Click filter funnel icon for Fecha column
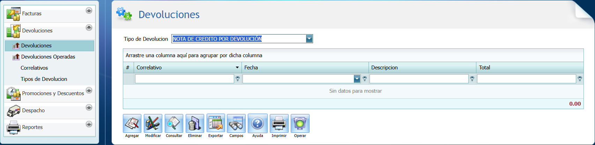The image size is (595, 145). tap(365, 79)
